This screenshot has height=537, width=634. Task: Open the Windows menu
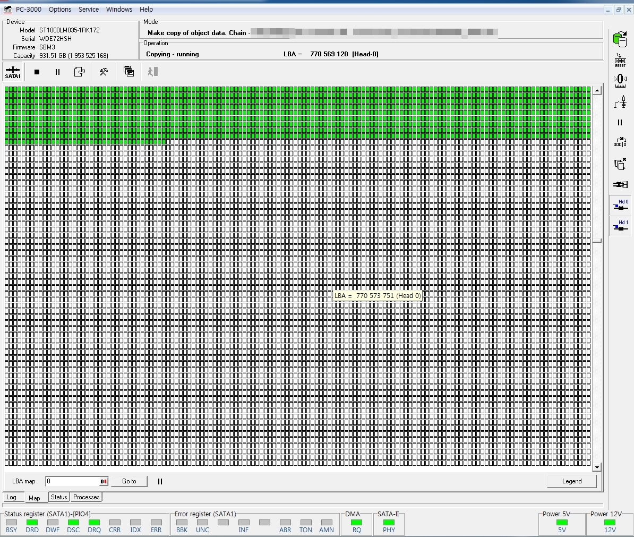[119, 10]
